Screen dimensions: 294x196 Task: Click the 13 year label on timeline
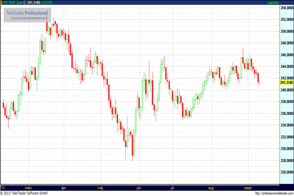point(3,188)
